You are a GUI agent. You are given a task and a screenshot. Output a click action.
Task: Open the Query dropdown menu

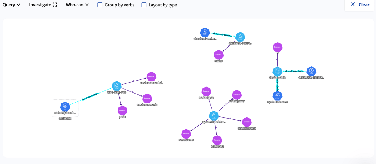12,5
